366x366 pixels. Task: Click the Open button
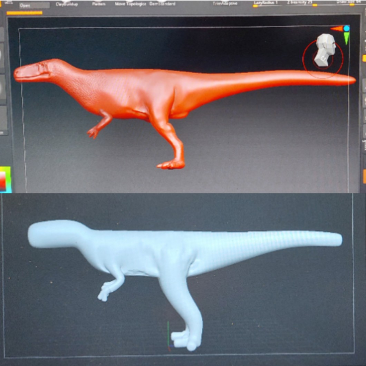click(x=34, y=6)
